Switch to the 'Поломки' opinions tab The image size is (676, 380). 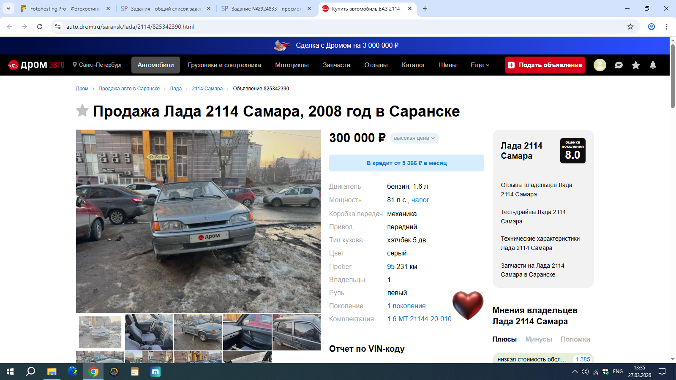(575, 339)
